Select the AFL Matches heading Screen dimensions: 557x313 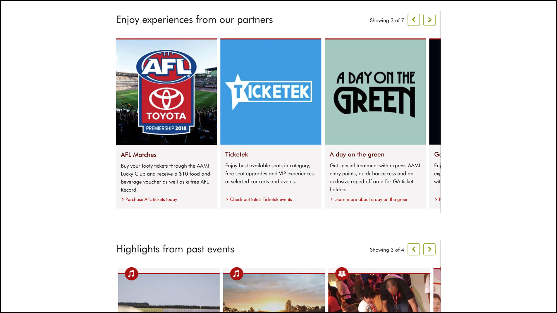click(139, 155)
